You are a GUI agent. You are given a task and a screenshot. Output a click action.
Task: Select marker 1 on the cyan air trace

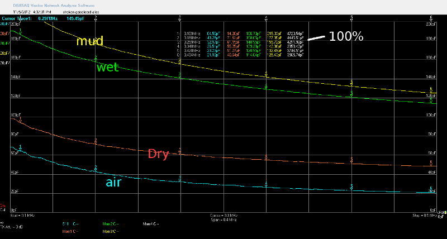(x=20, y=147)
